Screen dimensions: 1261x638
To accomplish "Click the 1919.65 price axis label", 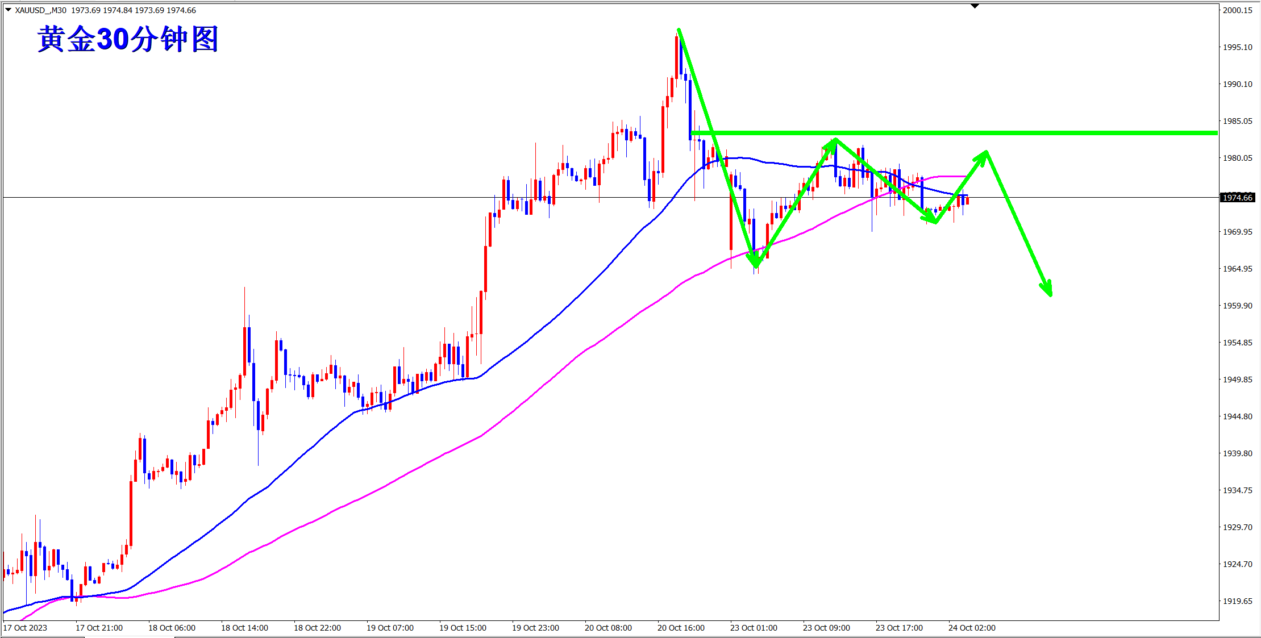I will coord(1237,601).
